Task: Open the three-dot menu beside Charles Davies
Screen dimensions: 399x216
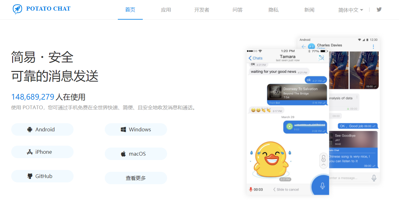Action: 373,47
